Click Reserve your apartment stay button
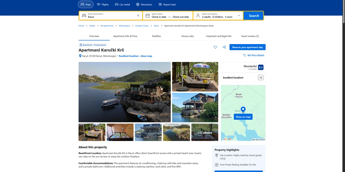The height and width of the screenshot is (172, 345). pos(247,47)
